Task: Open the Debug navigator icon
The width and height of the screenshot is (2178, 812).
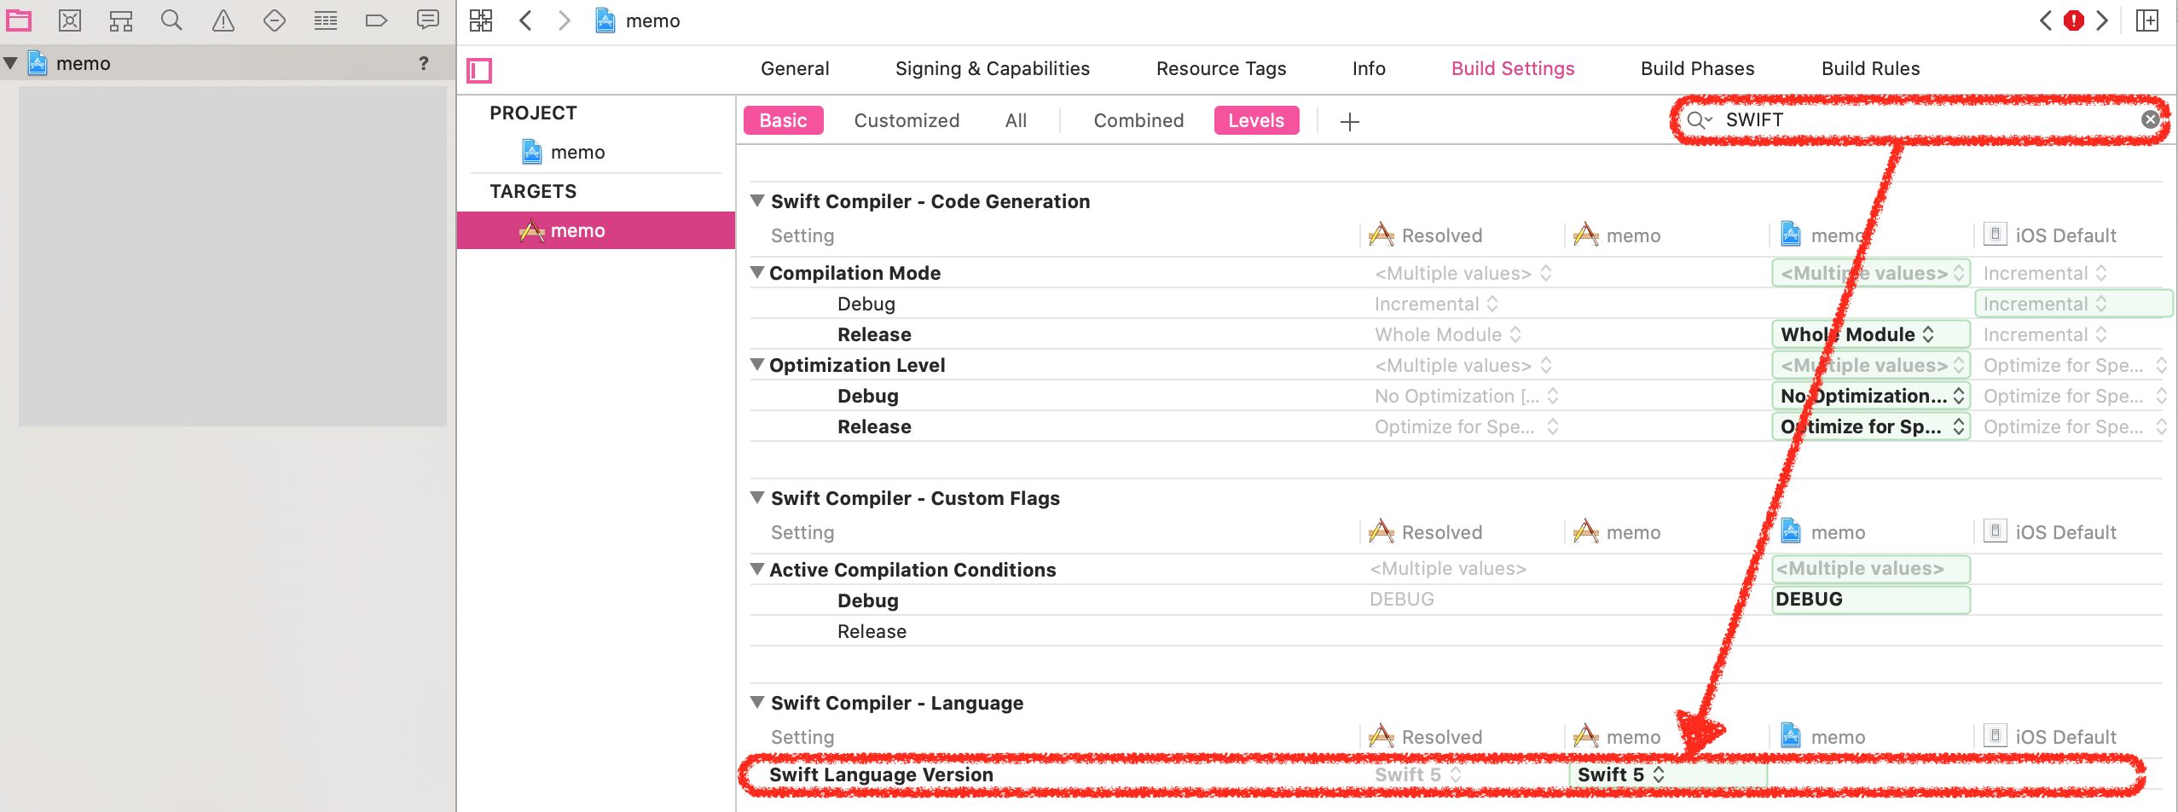Action: [x=326, y=20]
